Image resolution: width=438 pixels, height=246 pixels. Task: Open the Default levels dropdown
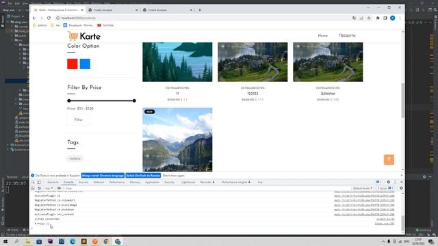click(362, 189)
